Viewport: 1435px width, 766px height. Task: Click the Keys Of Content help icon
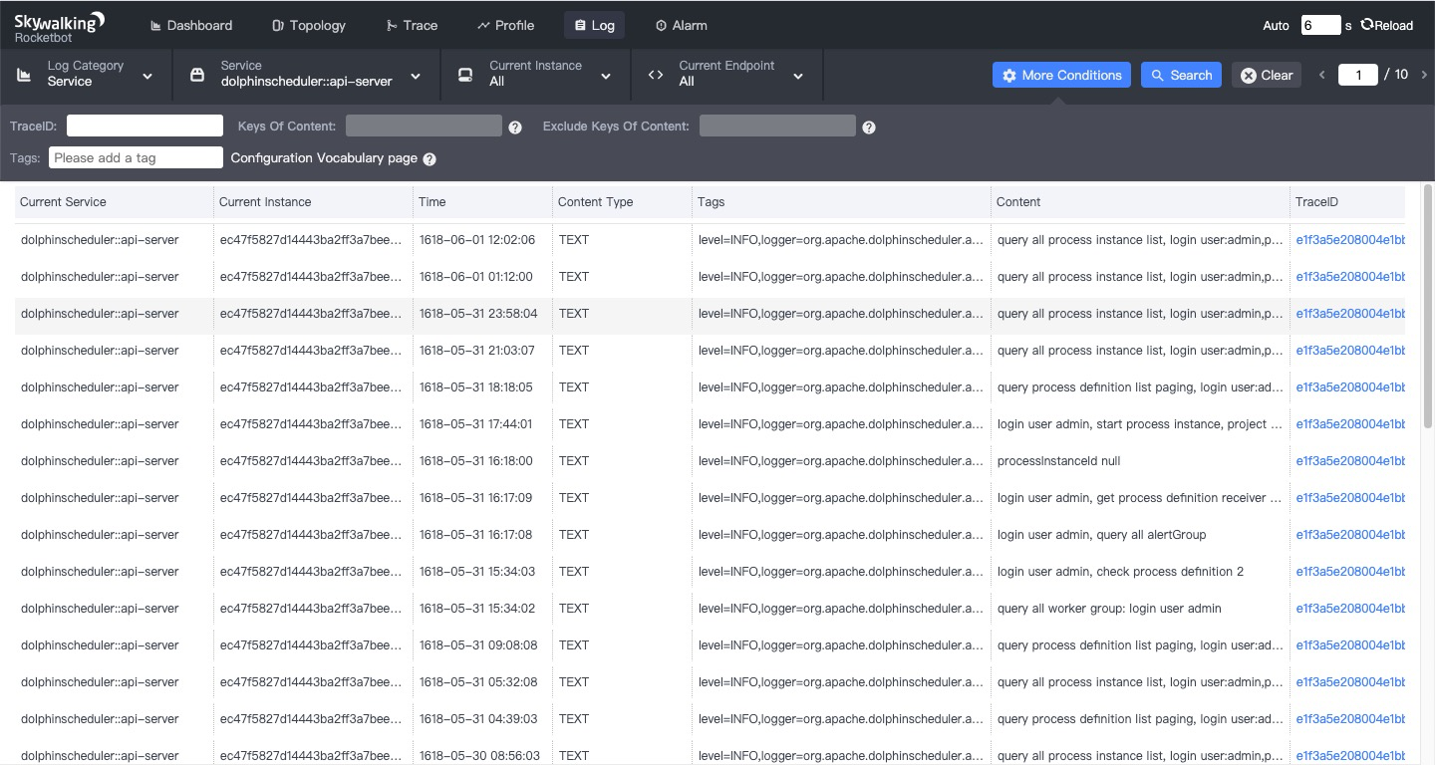(515, 128)
